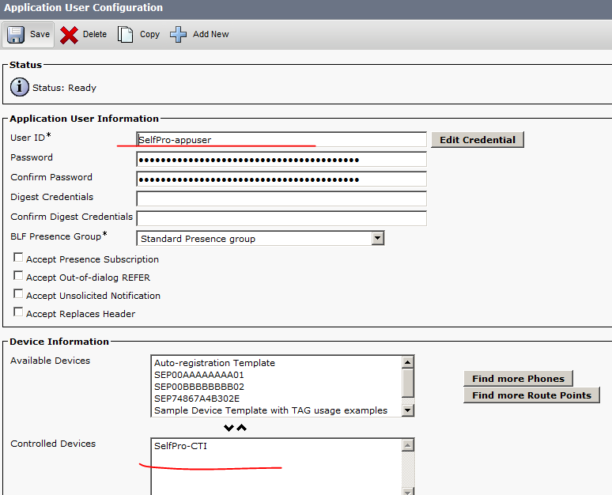Click Controlled Devices scroll-up arrow
612x495 pixels.
pos(407,445)
